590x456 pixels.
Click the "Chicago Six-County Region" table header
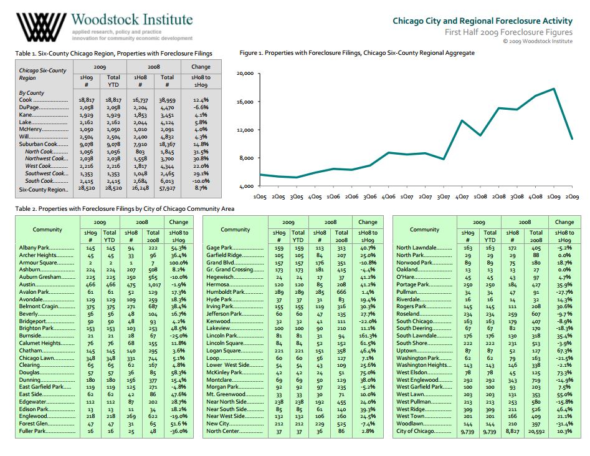click(x=42, y=74)
